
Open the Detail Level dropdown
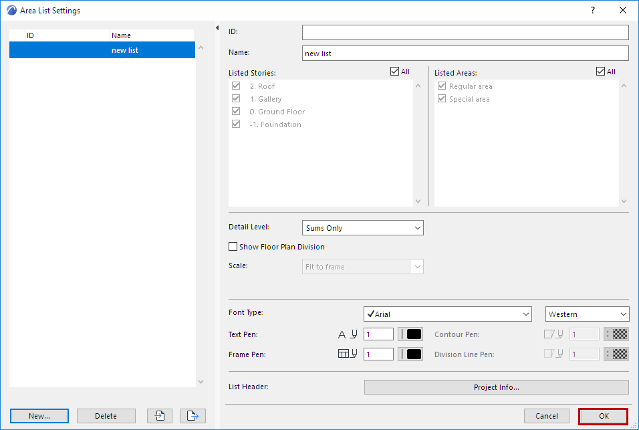(x=363, y=228)
